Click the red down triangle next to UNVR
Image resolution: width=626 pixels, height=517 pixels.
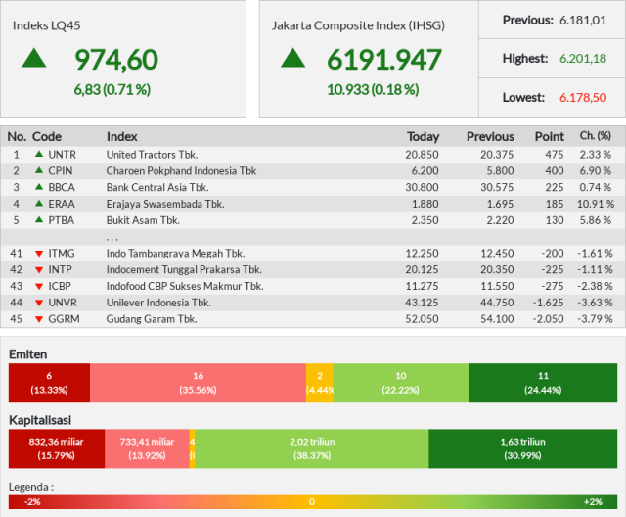tap(39, 303)
